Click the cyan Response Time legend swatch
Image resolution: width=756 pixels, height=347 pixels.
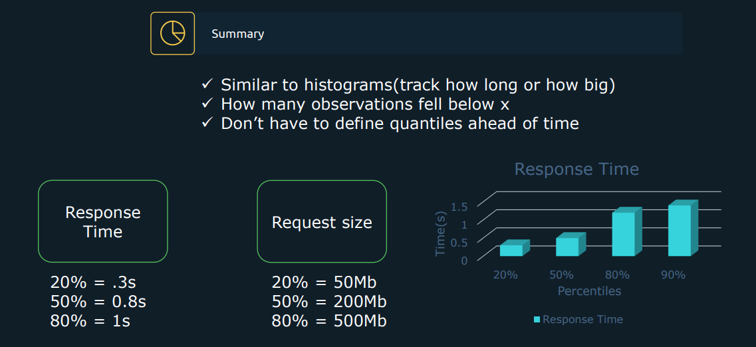537,320
